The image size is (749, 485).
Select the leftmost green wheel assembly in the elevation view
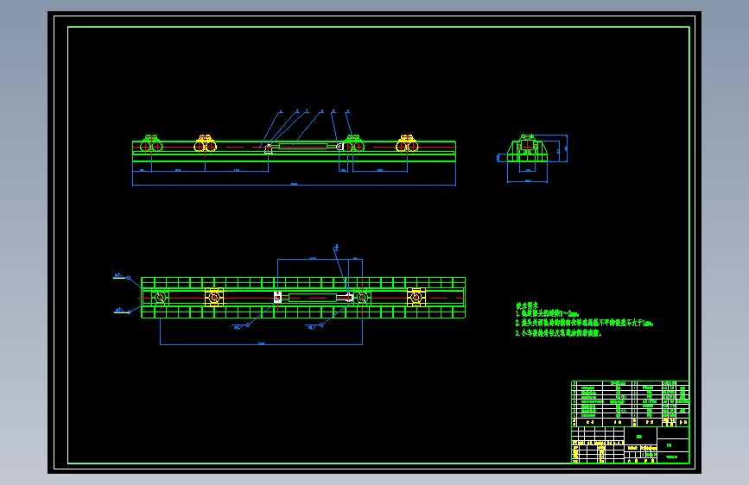151,143
